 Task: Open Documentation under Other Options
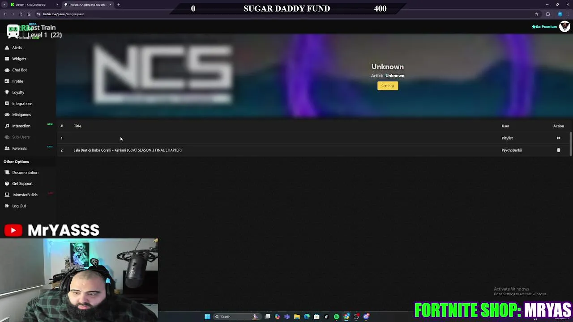coord(21,172)
